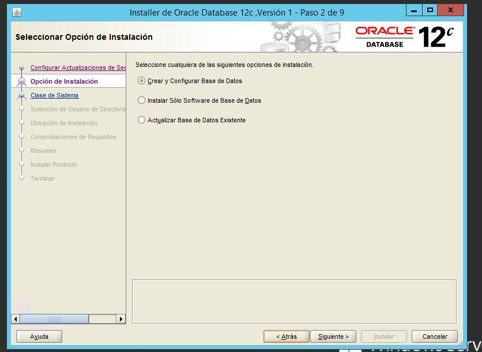Screen dimensions: 482x352
Task: Select Actualizar Base de Datos Existente option
Action: pyautogui.click(x=192, y=120)
